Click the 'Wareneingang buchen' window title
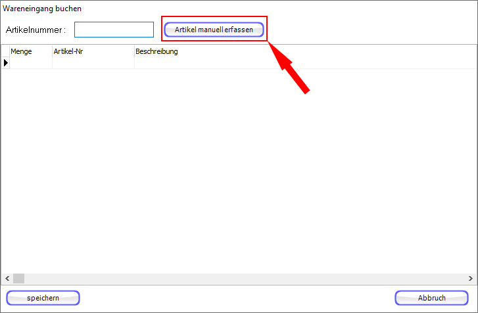 [x=43, y=9]
